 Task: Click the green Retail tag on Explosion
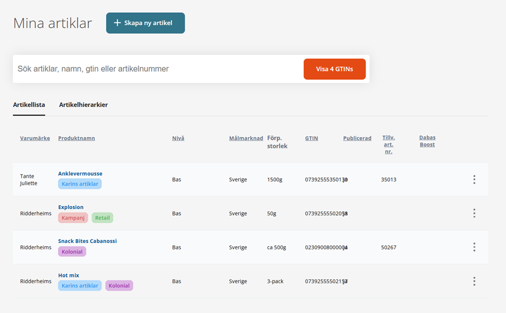(102, 218)
